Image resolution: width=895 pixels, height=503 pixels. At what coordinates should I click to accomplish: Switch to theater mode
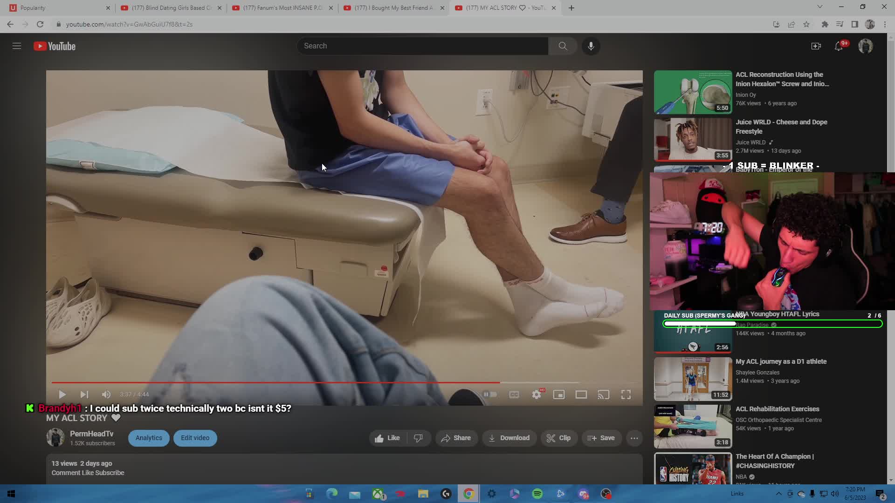pyautogui.click(x=581, y=394)
